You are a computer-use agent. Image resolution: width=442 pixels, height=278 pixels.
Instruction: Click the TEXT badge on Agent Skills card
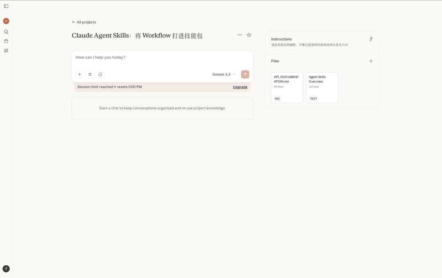coord(313,98)
